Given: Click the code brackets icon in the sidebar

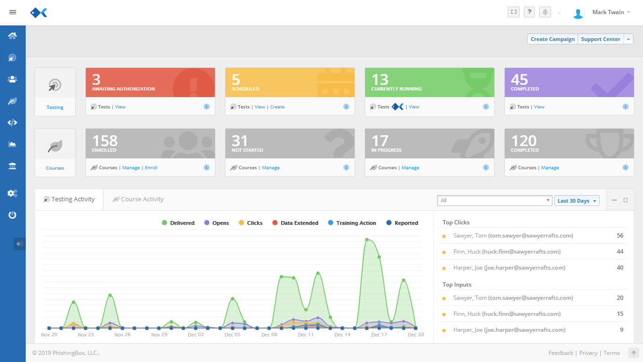Looking at the screenshot, I should pos(13,123).
